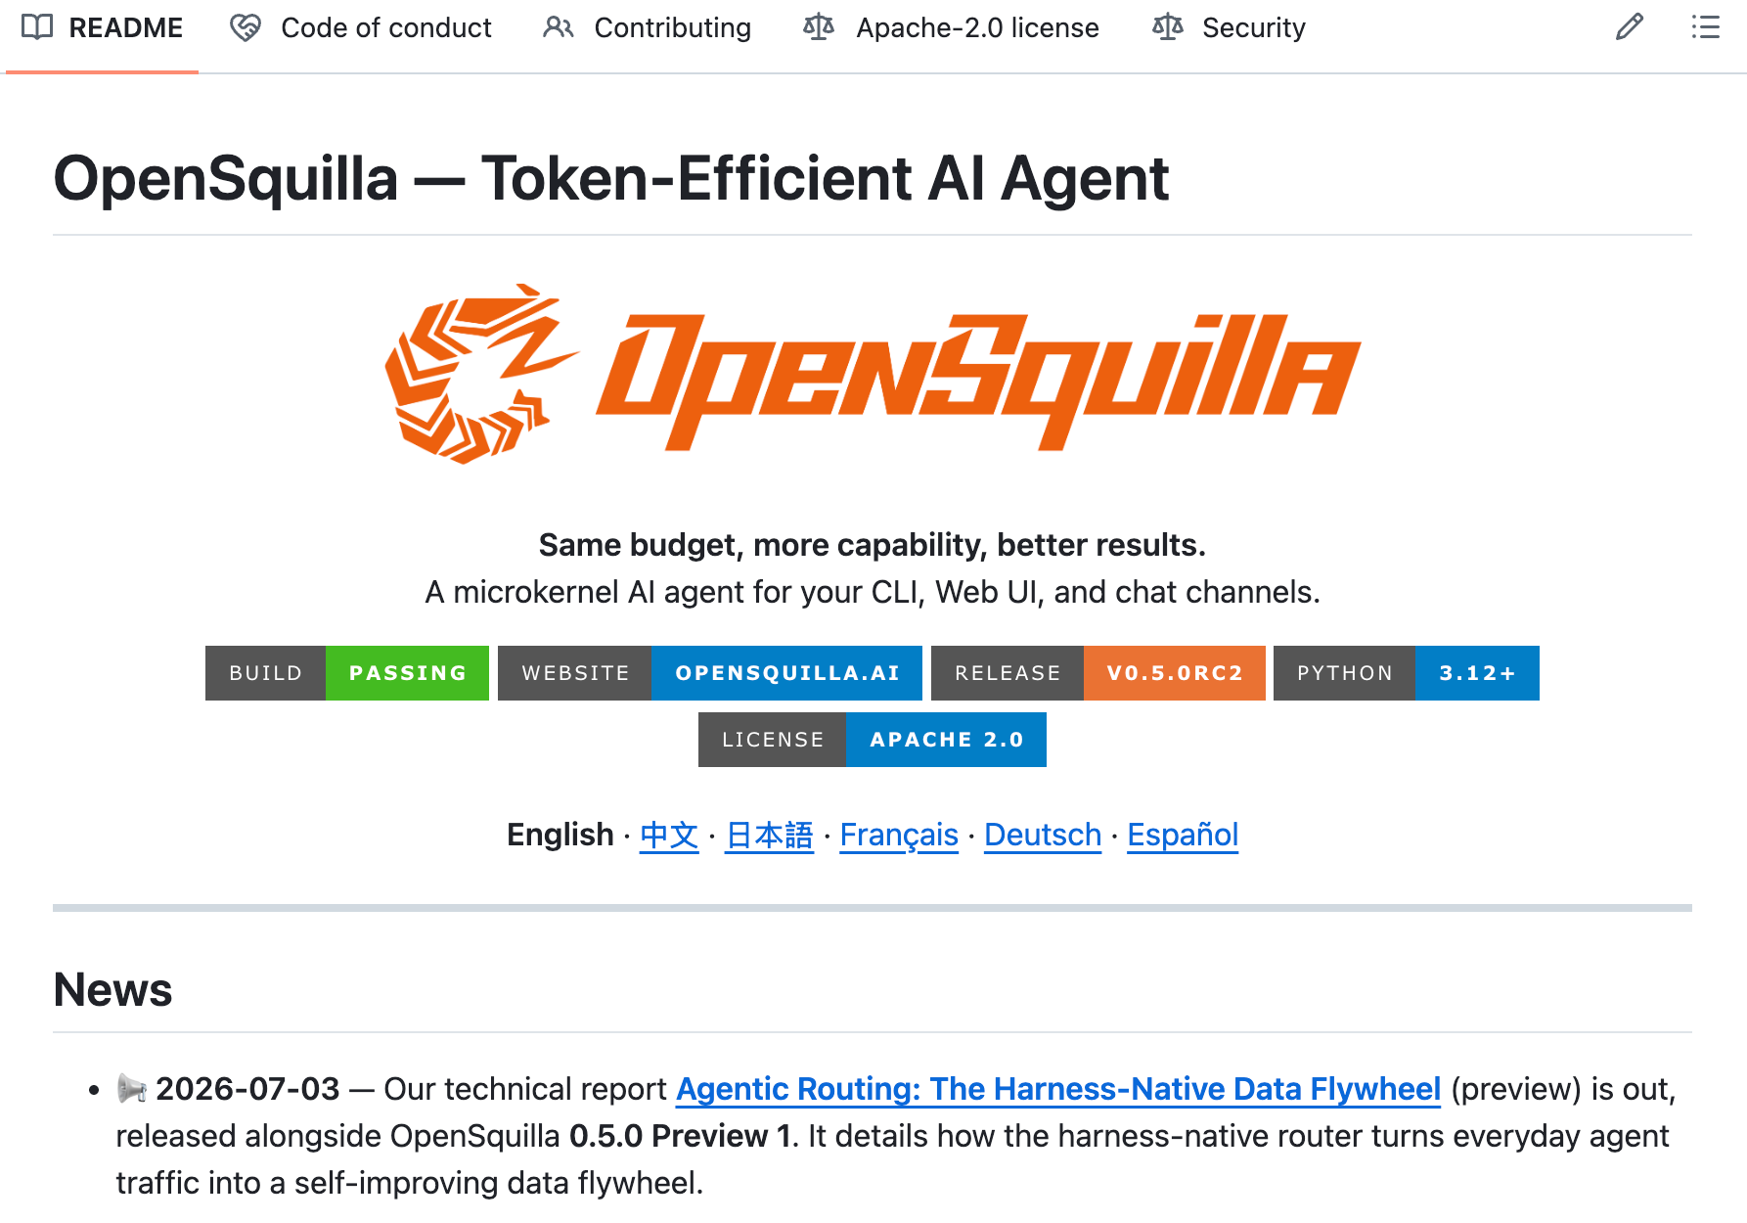The height and width of the screenshot is (1223, 1747).
Task: Switch to the 中文 translation
Action: click(669, 836)
